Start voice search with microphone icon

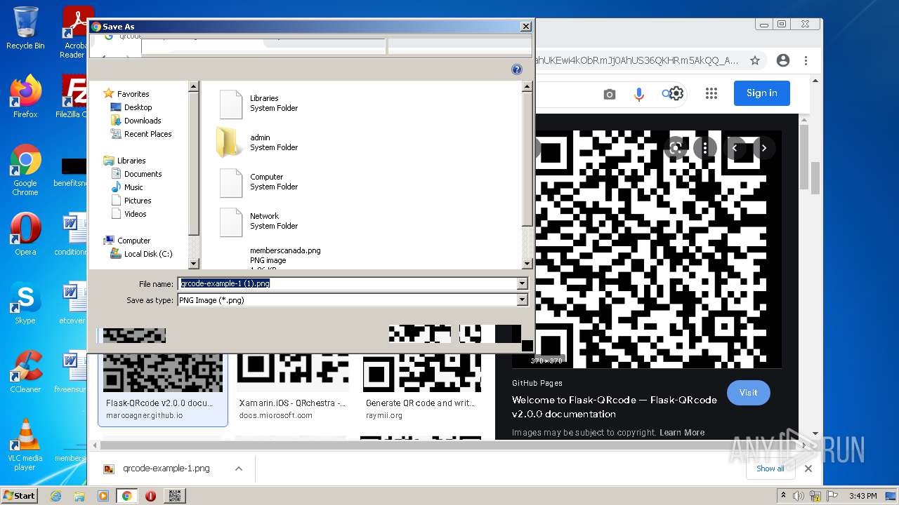(x=639, y=94)
